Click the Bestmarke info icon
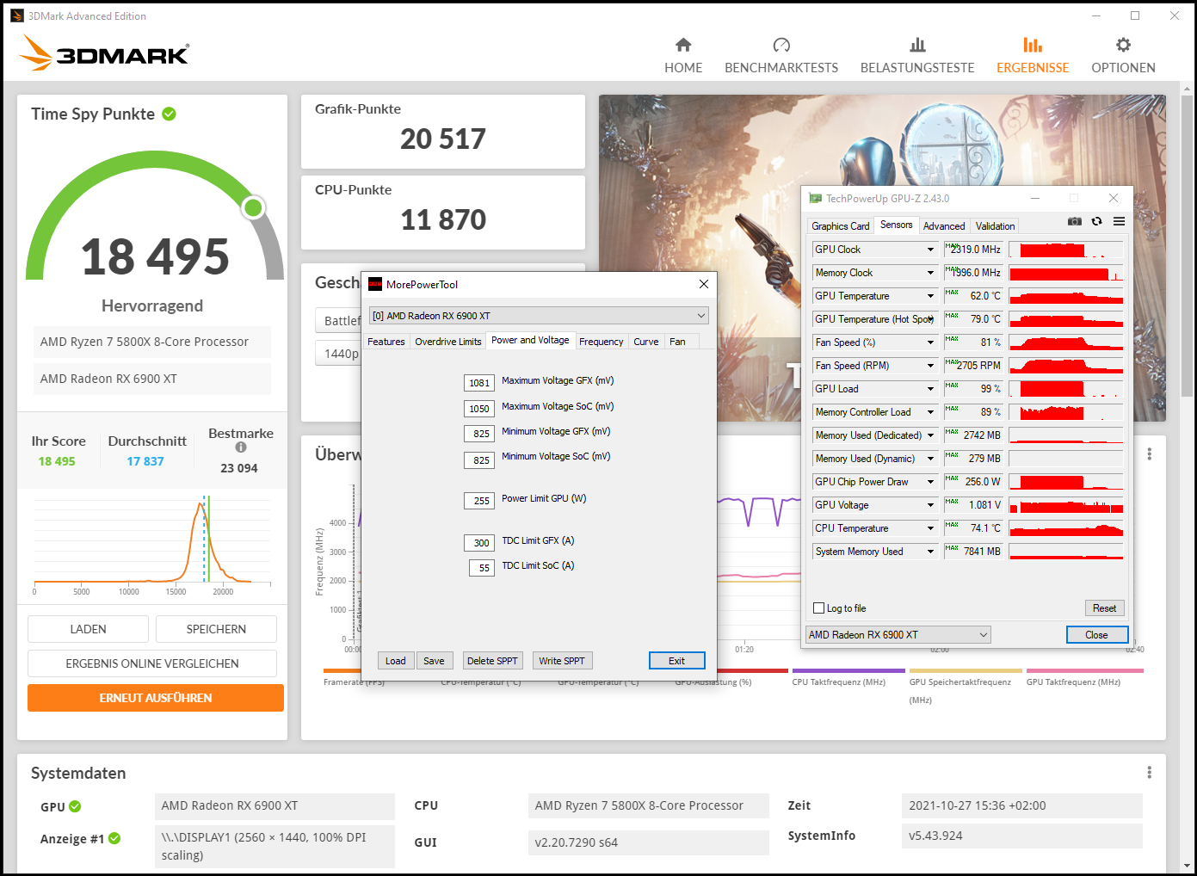 click(241, 447)
